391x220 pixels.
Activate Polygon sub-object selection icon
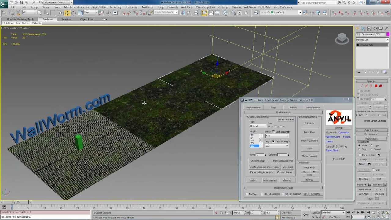pos(376,86)
